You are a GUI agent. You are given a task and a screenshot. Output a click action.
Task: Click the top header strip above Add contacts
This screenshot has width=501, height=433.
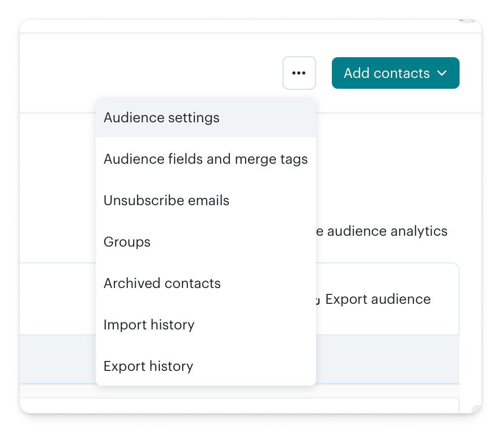247,27
